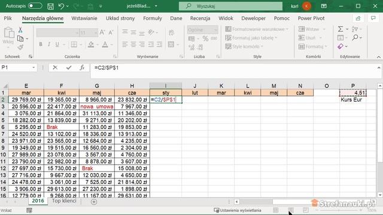
Task: Switch to the Dane tab
Action: [176, 19]
